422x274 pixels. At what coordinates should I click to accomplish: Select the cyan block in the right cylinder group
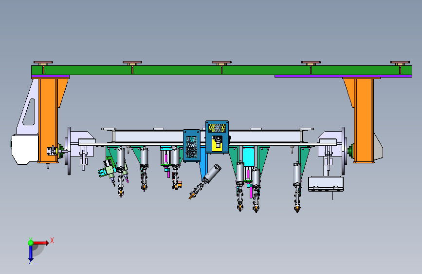tap(249, 156)
